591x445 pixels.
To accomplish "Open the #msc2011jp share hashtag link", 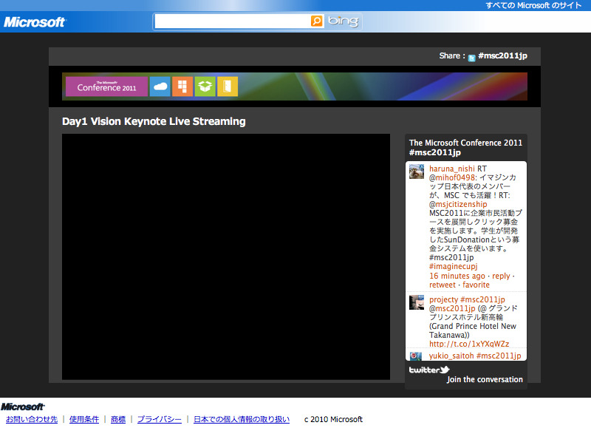I will pyautogui.click(x=502, y=56).
